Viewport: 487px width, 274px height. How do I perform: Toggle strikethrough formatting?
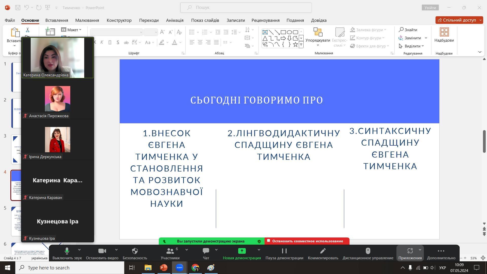click(x=126, y=42)
